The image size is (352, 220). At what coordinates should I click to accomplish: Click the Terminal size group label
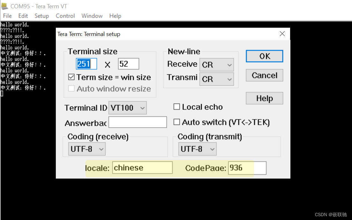click(x=93, y=52)
